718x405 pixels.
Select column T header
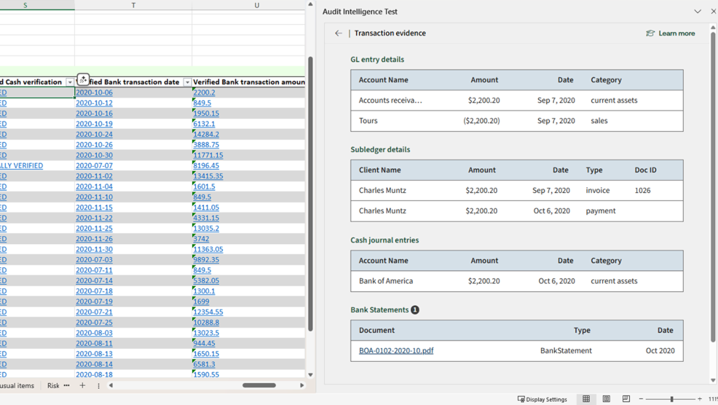point(133,5)
